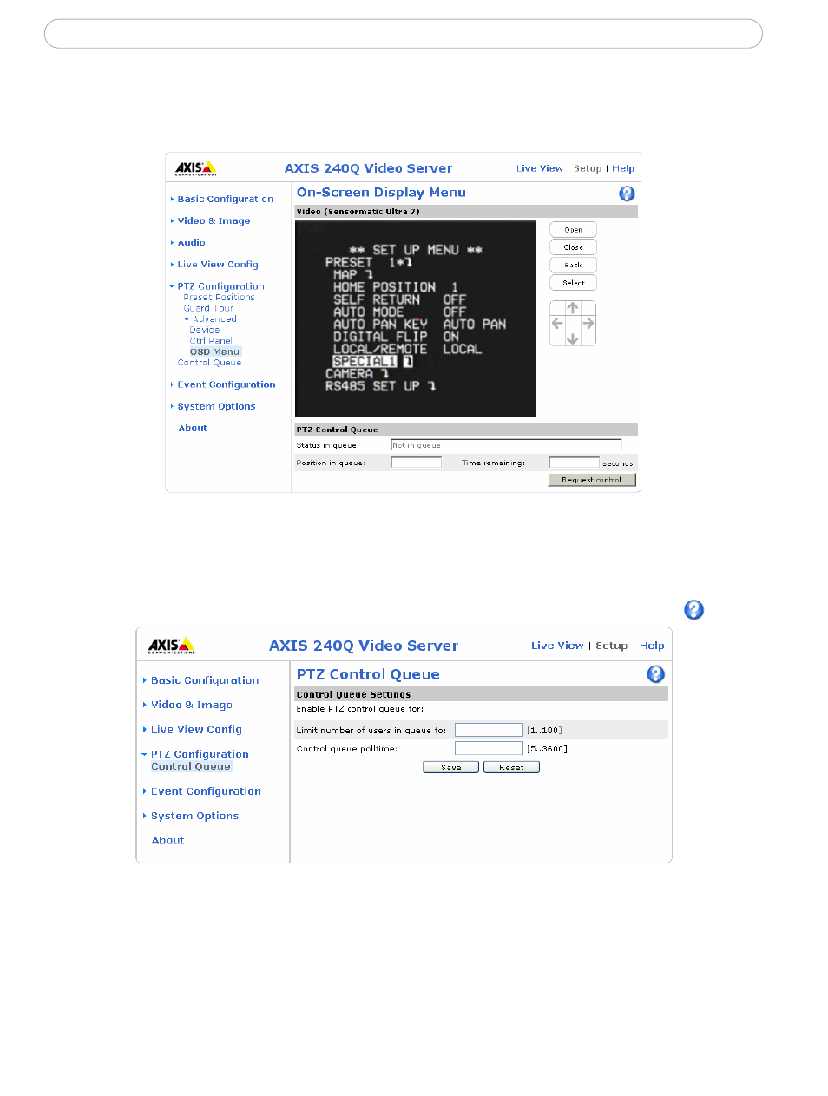The image size is (828, 1096).
Task: Click the Close button for OSD menu
Action: (x=573, y=247)
